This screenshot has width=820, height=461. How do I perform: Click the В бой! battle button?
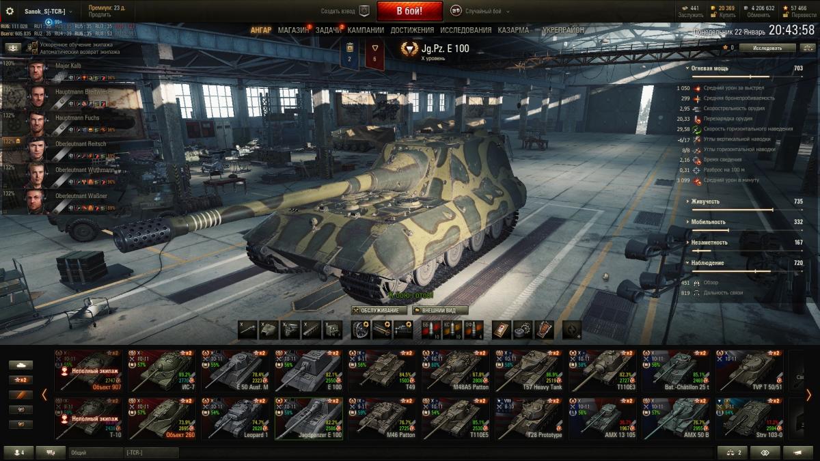[409, 11]
